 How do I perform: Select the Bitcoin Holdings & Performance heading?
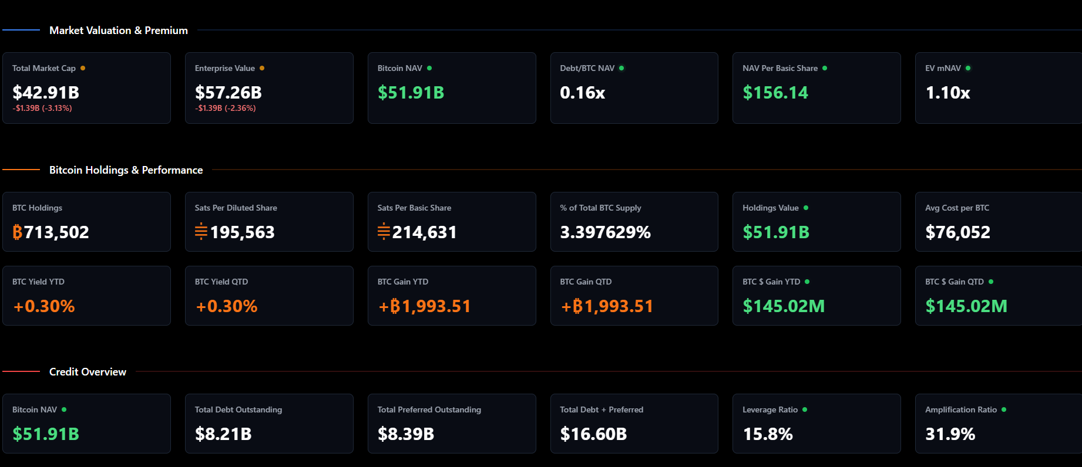(126, 170)
